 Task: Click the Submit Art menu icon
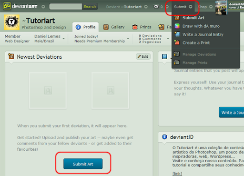point(177,18)
